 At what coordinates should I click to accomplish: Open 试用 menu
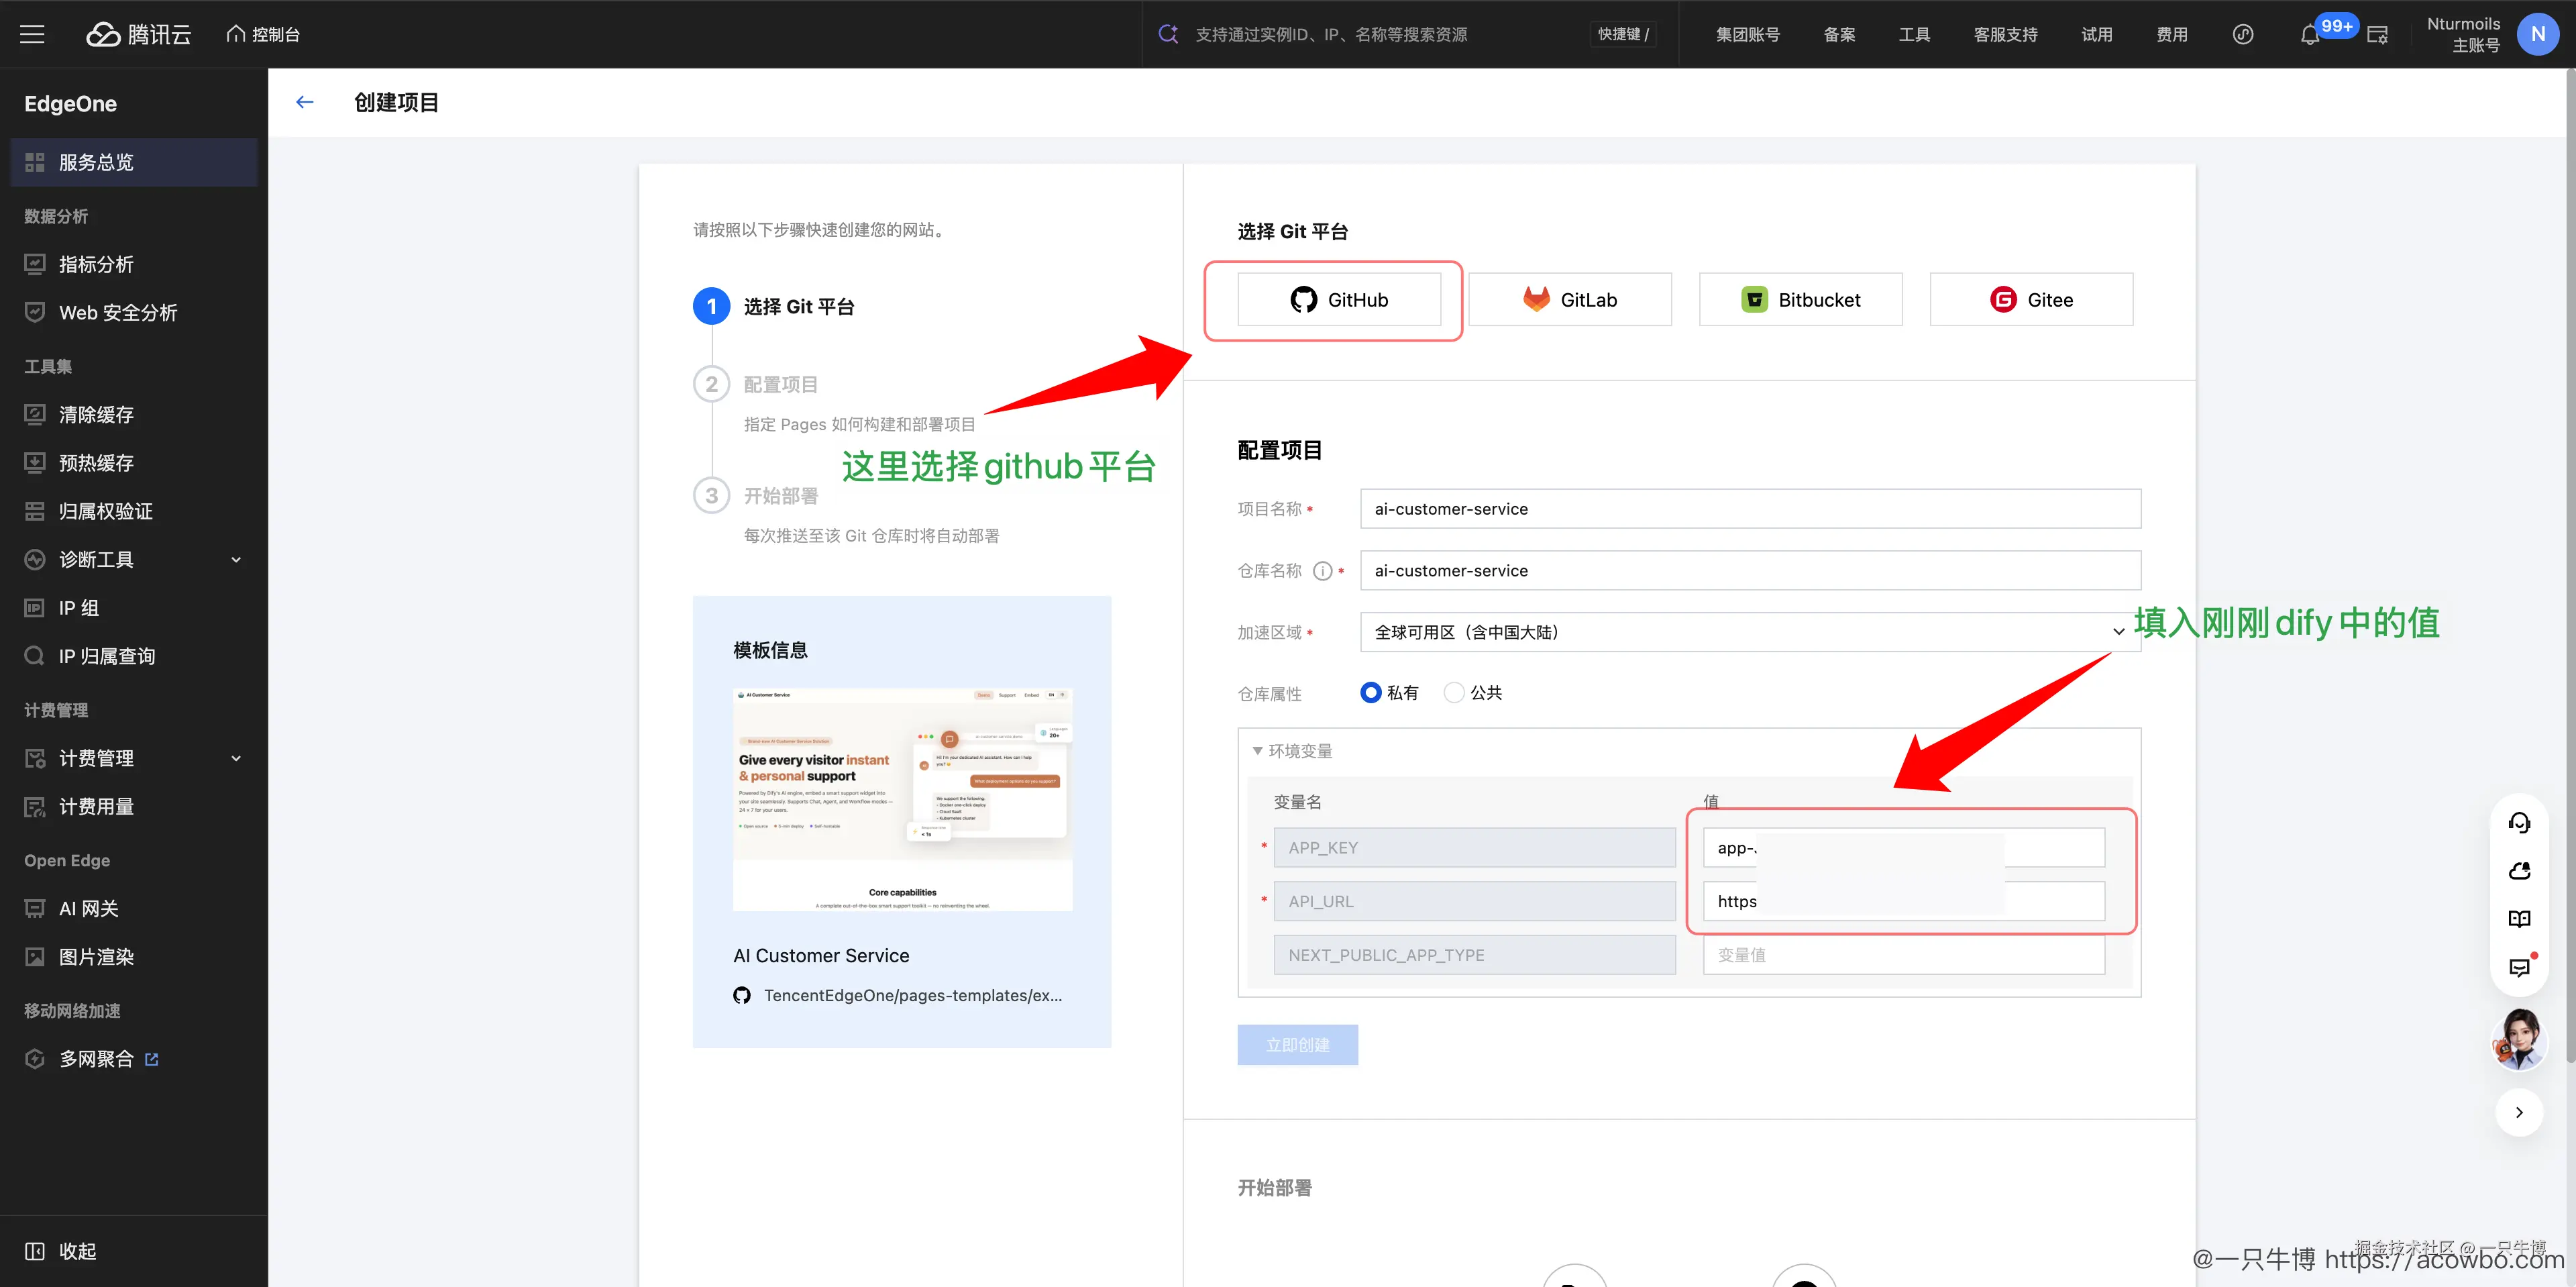click(2097, 34)
